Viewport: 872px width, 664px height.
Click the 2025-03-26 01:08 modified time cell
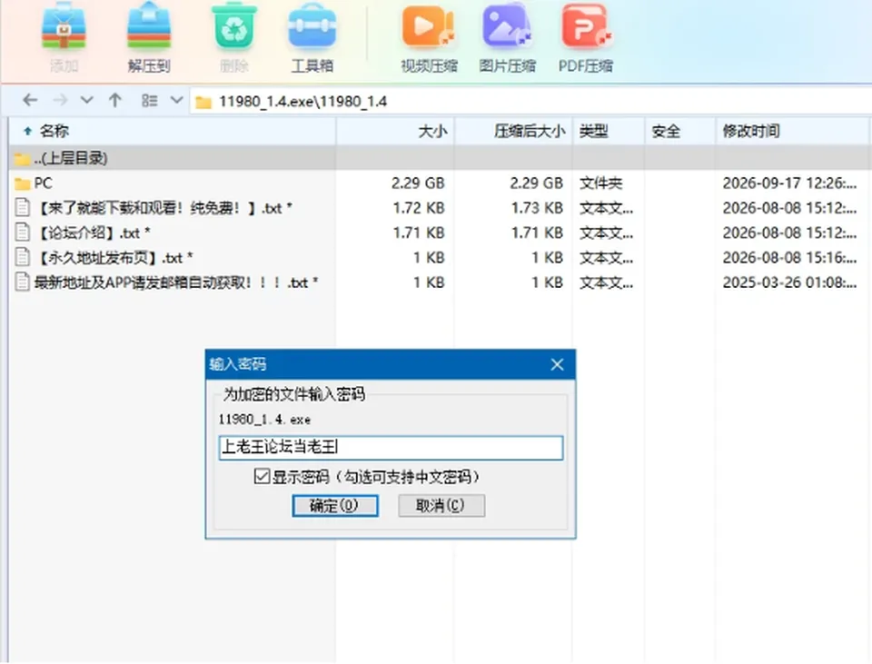coord(789,282)
